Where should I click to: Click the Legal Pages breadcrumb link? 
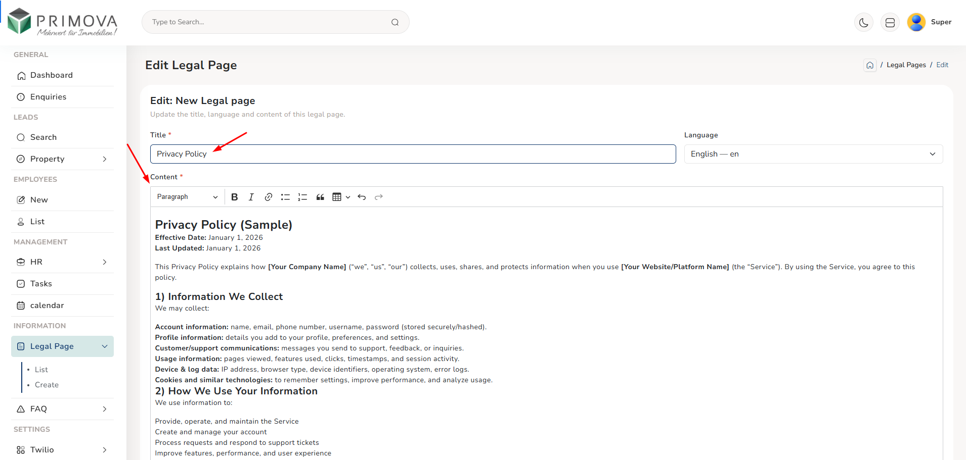[x=906, y=65]
